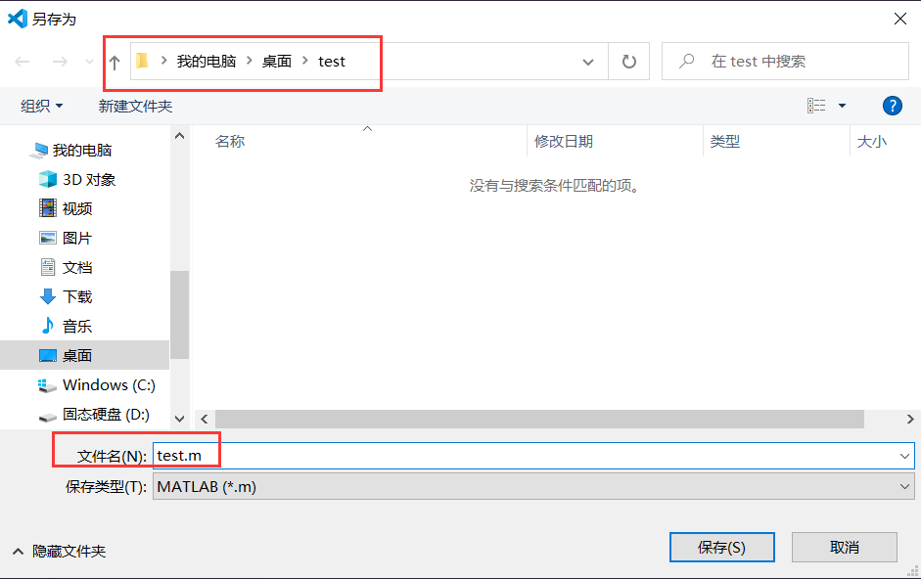Select test in the address breadcrumb

[332, 61]
